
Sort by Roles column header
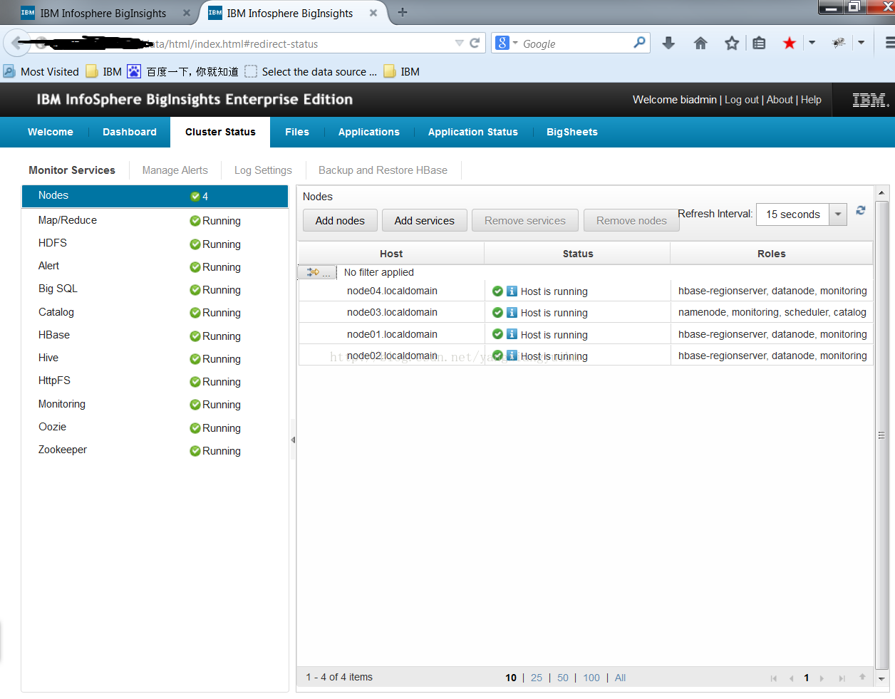coord(772,254)
